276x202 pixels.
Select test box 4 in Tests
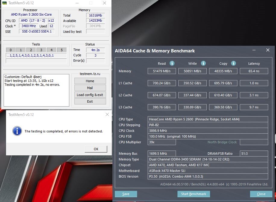tap(52, 50)
